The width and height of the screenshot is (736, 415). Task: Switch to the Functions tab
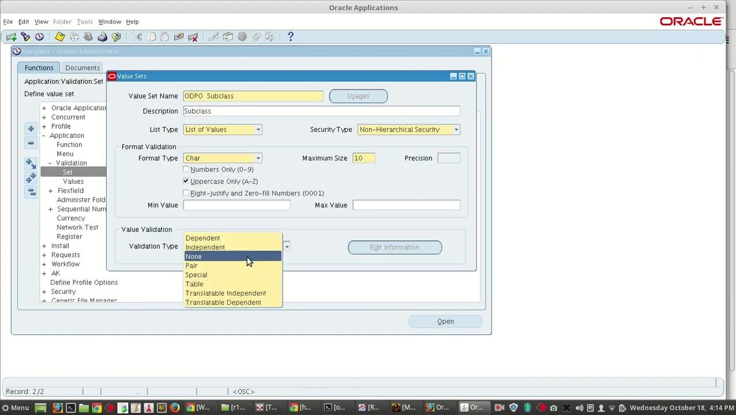[x=39, y=68]
